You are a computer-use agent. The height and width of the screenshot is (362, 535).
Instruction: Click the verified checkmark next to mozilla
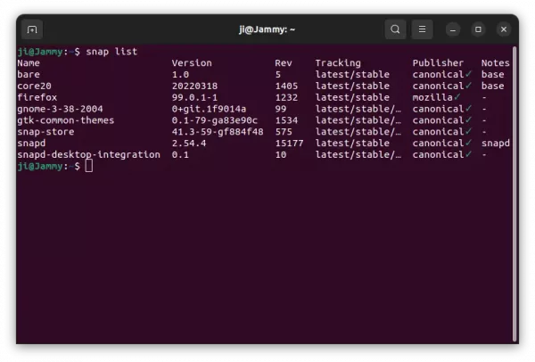point(457,97)
